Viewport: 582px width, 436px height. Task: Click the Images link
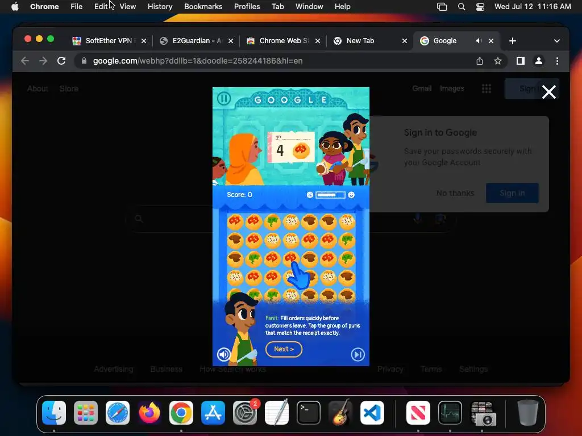pyautogui.click(x=452, y=89)
